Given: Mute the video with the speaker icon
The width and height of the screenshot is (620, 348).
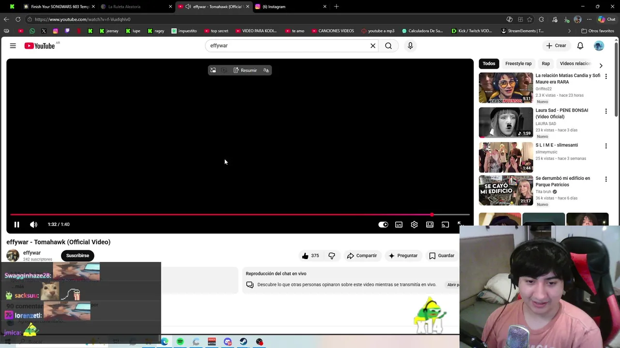Looking at the screenshot, I should click(x=33, y=224).
